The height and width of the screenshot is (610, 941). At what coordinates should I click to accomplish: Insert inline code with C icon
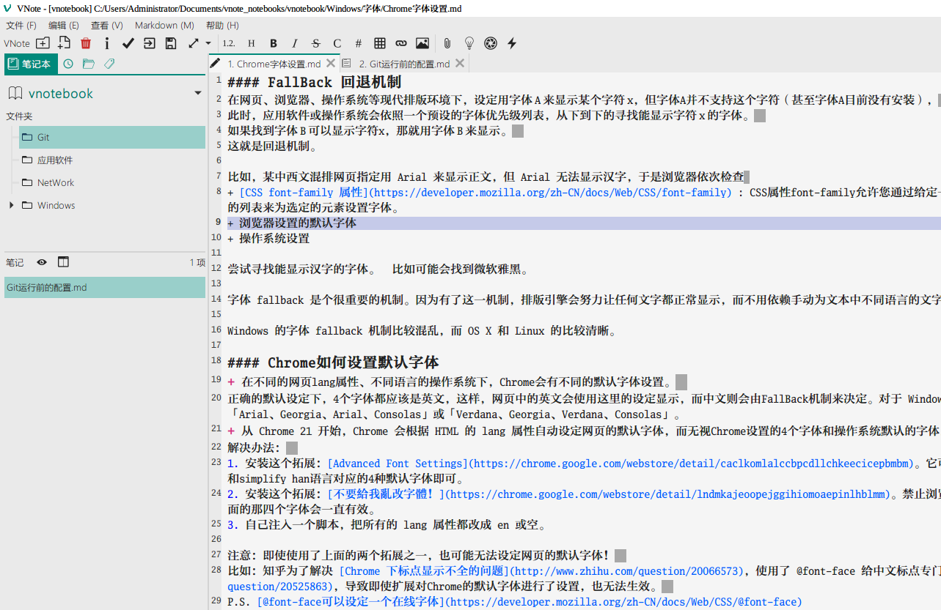click(337, 43)
